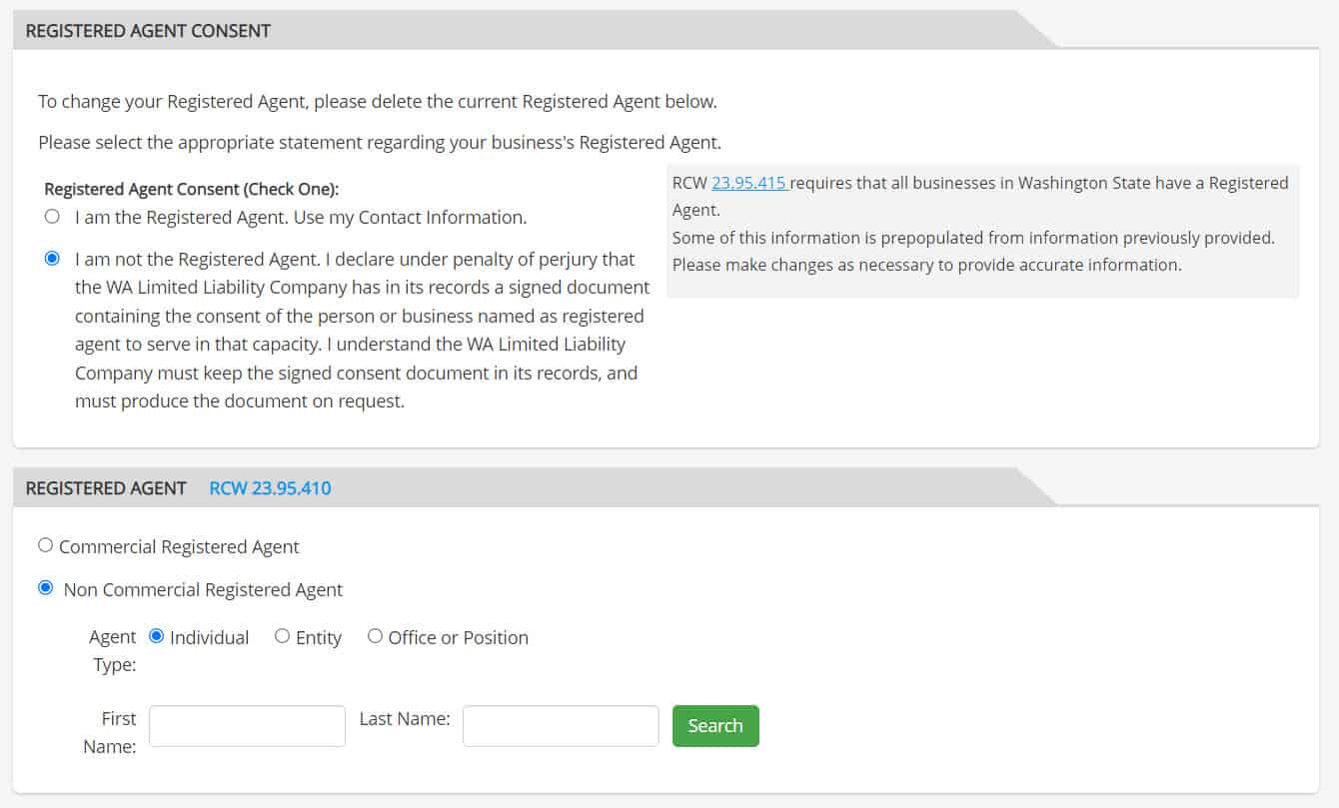The width and height of the screenshot is (1339, 808).
Task: Open the RCW 23.95.410 statute link
Action: 269,488
